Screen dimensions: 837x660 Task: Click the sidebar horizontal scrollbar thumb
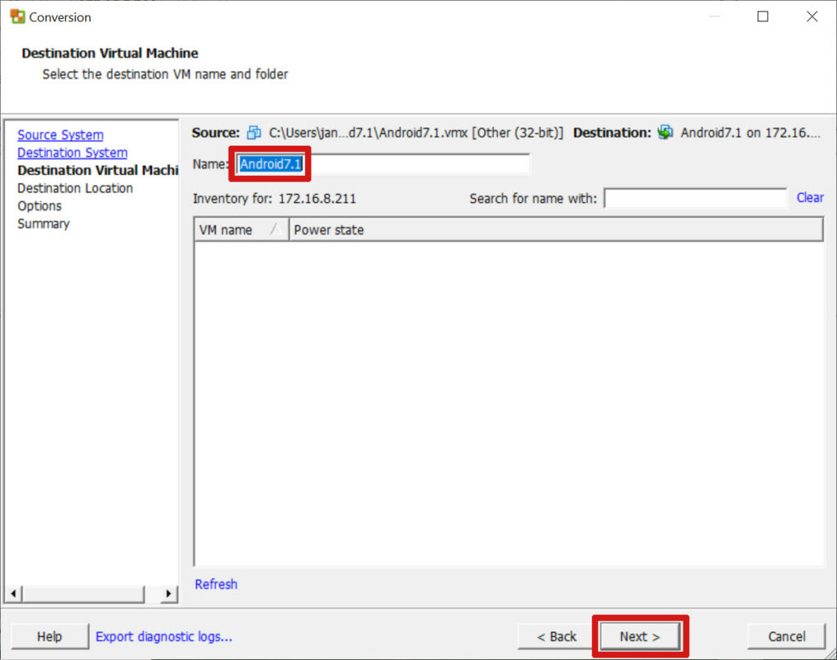click(83, 593)
